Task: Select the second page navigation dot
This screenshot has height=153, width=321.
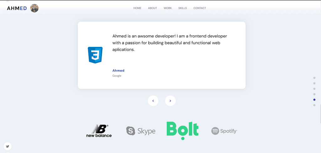Action: point(314,83)
